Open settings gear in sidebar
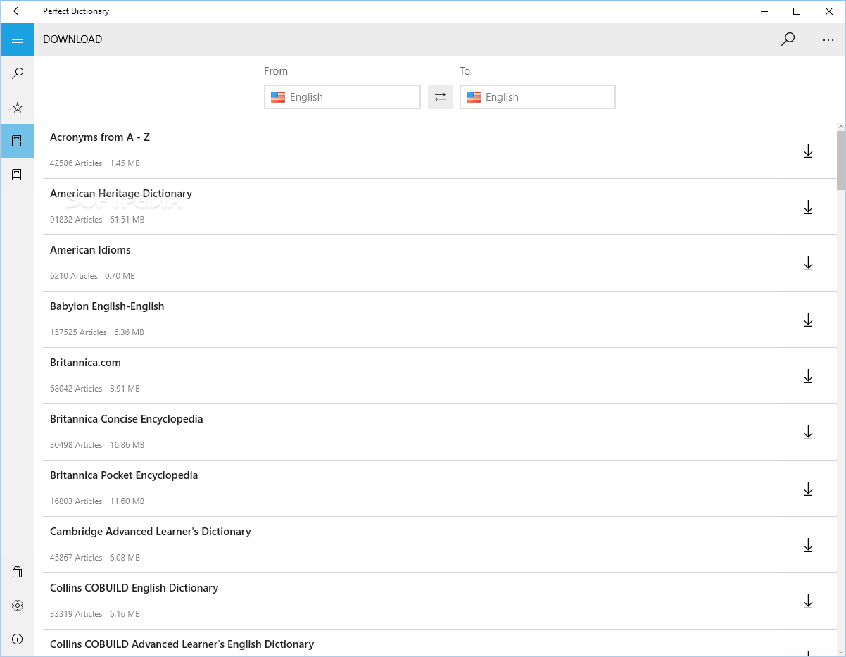846x657 pixels. (18, 606)
